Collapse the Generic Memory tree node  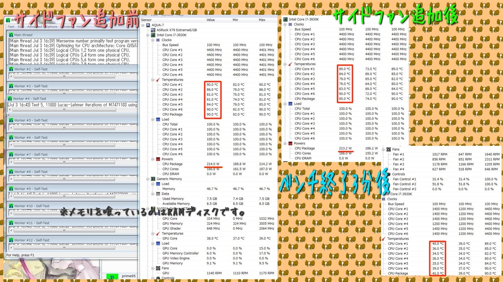(x=148, y=179)
